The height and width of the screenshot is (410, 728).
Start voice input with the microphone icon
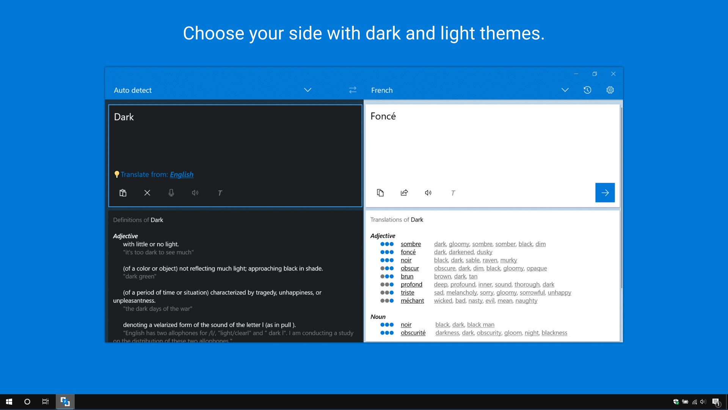171,193
